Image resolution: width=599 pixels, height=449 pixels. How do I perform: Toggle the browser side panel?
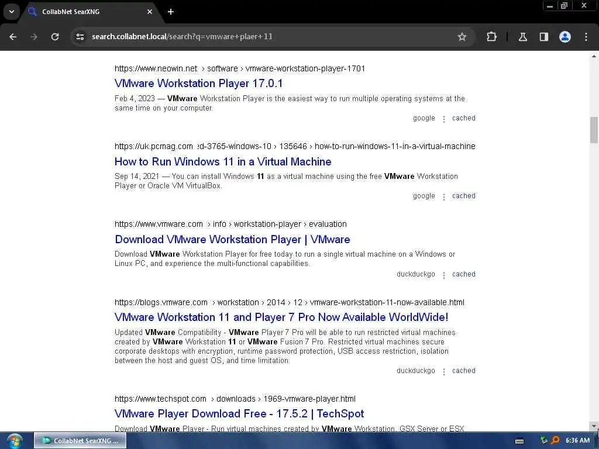coord(543,37)
